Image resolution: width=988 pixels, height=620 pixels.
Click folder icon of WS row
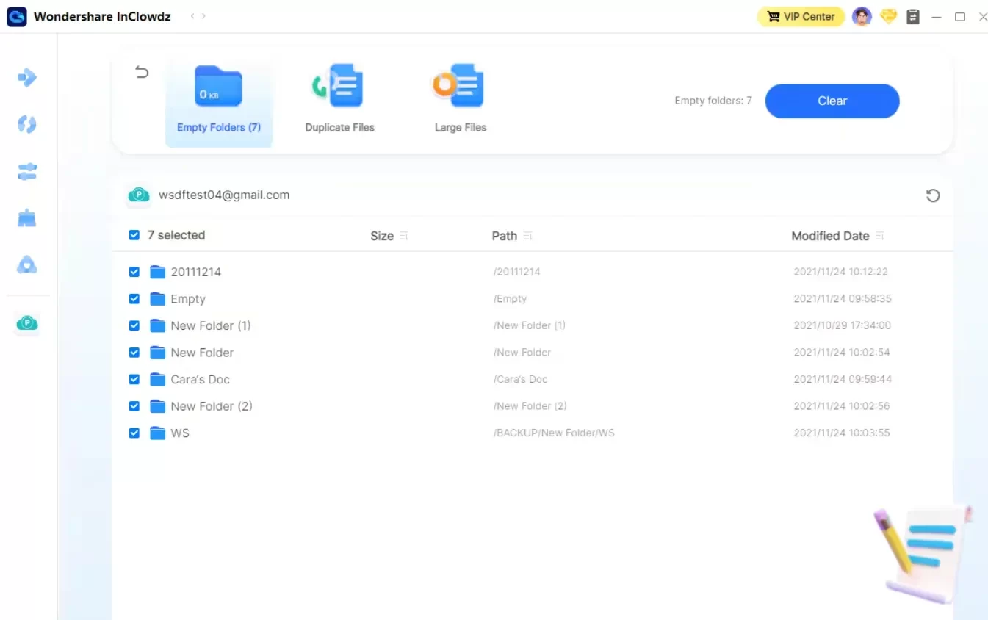(x=157, y=433)
